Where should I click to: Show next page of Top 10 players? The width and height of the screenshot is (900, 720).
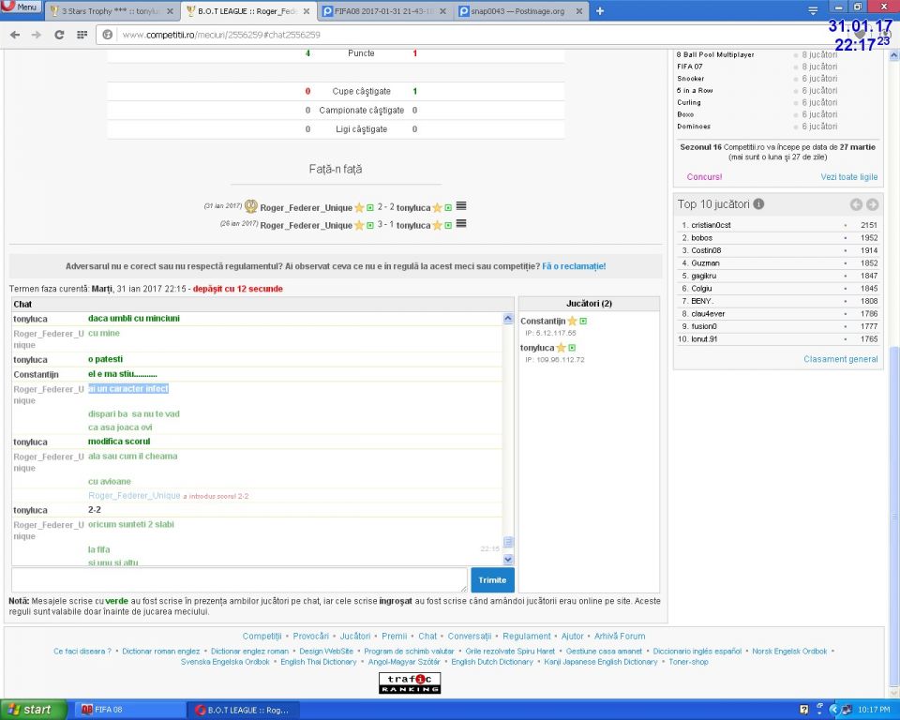point(872,204)
